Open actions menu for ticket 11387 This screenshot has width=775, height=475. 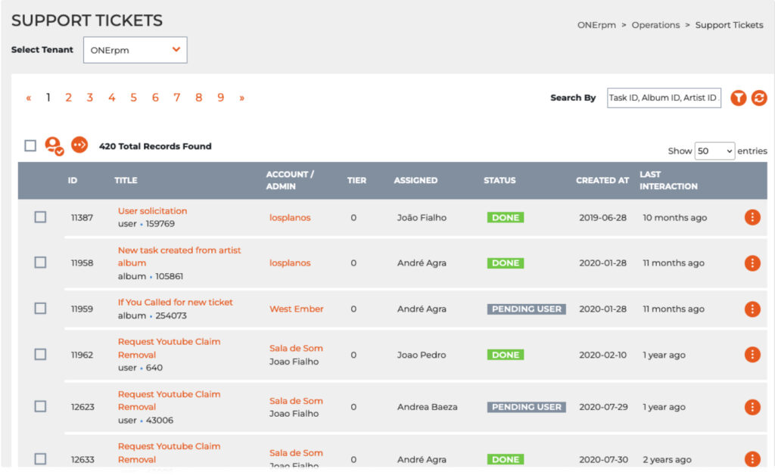752,218
